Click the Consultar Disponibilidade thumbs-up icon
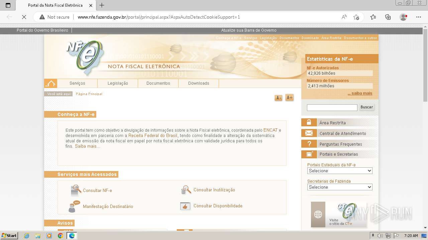The height and width of the screenshot is (240, 428). (185, 206)
